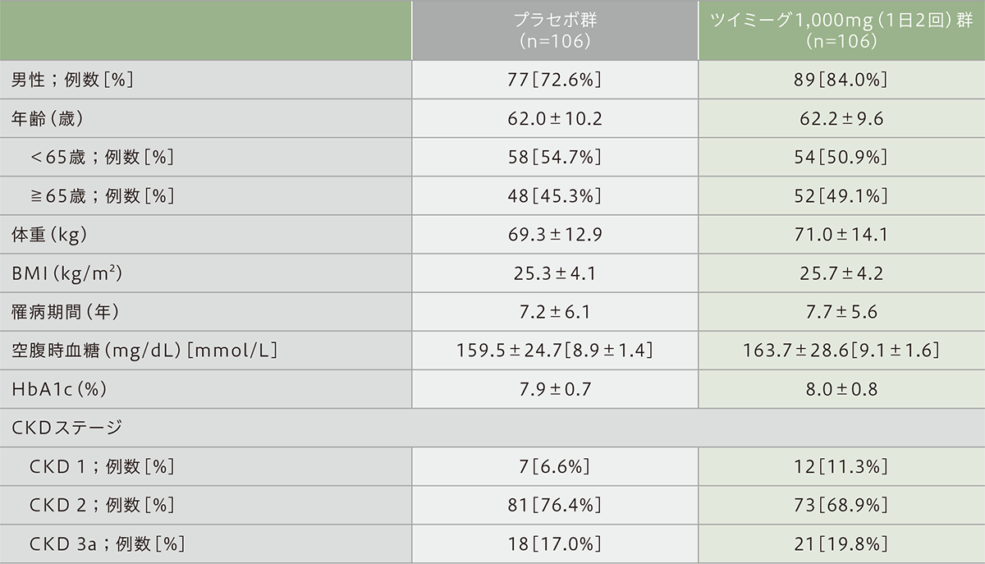Select the 62.0±10.2 age value
The image size is (985, 564).
555,118
